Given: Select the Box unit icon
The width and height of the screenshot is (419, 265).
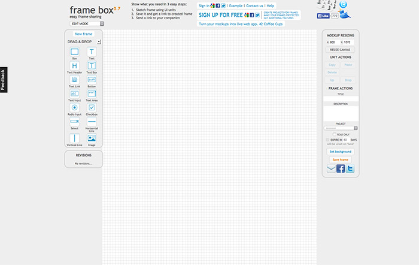Looking at the screenshot, I should point(75,52).
